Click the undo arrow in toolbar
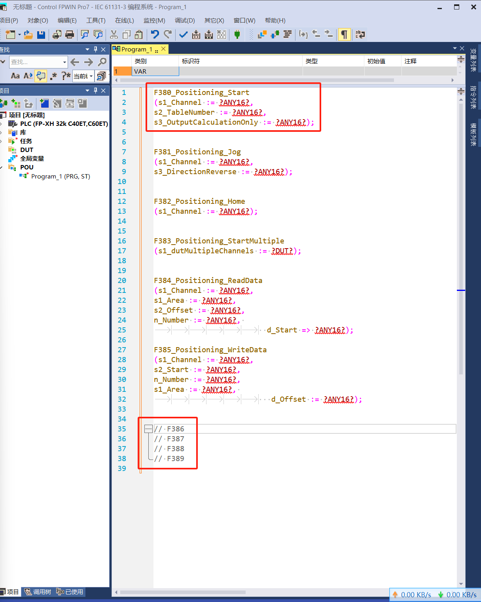The width and height of the screenshot is (481, 602). click(x=155, y=35)
